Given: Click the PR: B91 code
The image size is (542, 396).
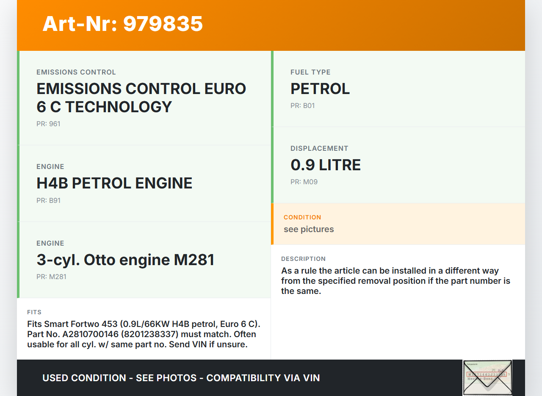Looking at the screenshot, I should 48,200.
